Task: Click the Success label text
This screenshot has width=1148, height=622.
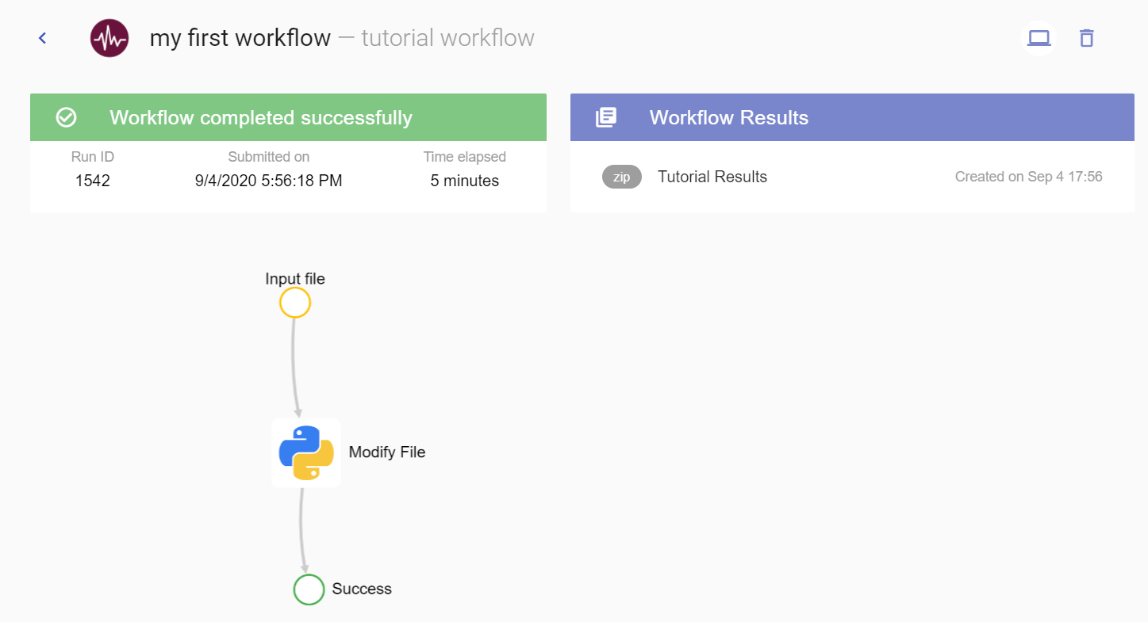Action: click(x=362, y=589)
